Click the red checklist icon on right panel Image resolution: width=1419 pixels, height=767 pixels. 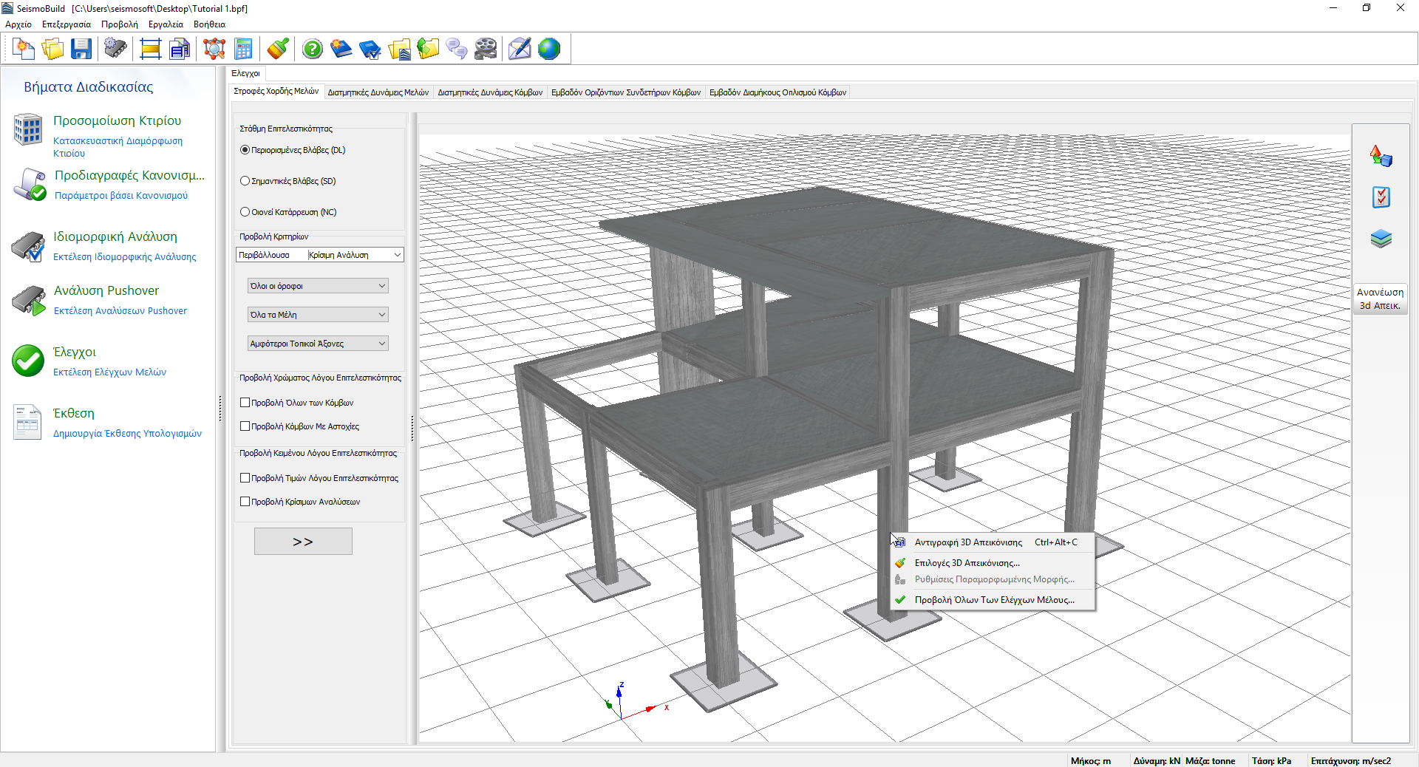click(1381, 197)
